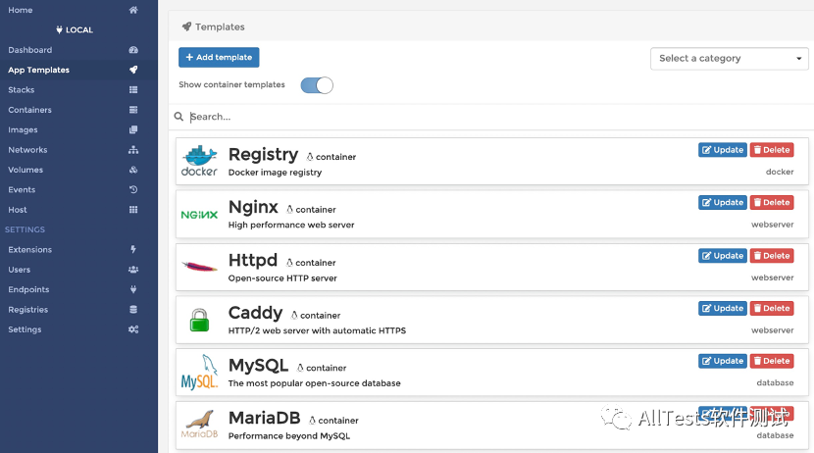Click Delete for Httpd template

[x=772, y=256]
